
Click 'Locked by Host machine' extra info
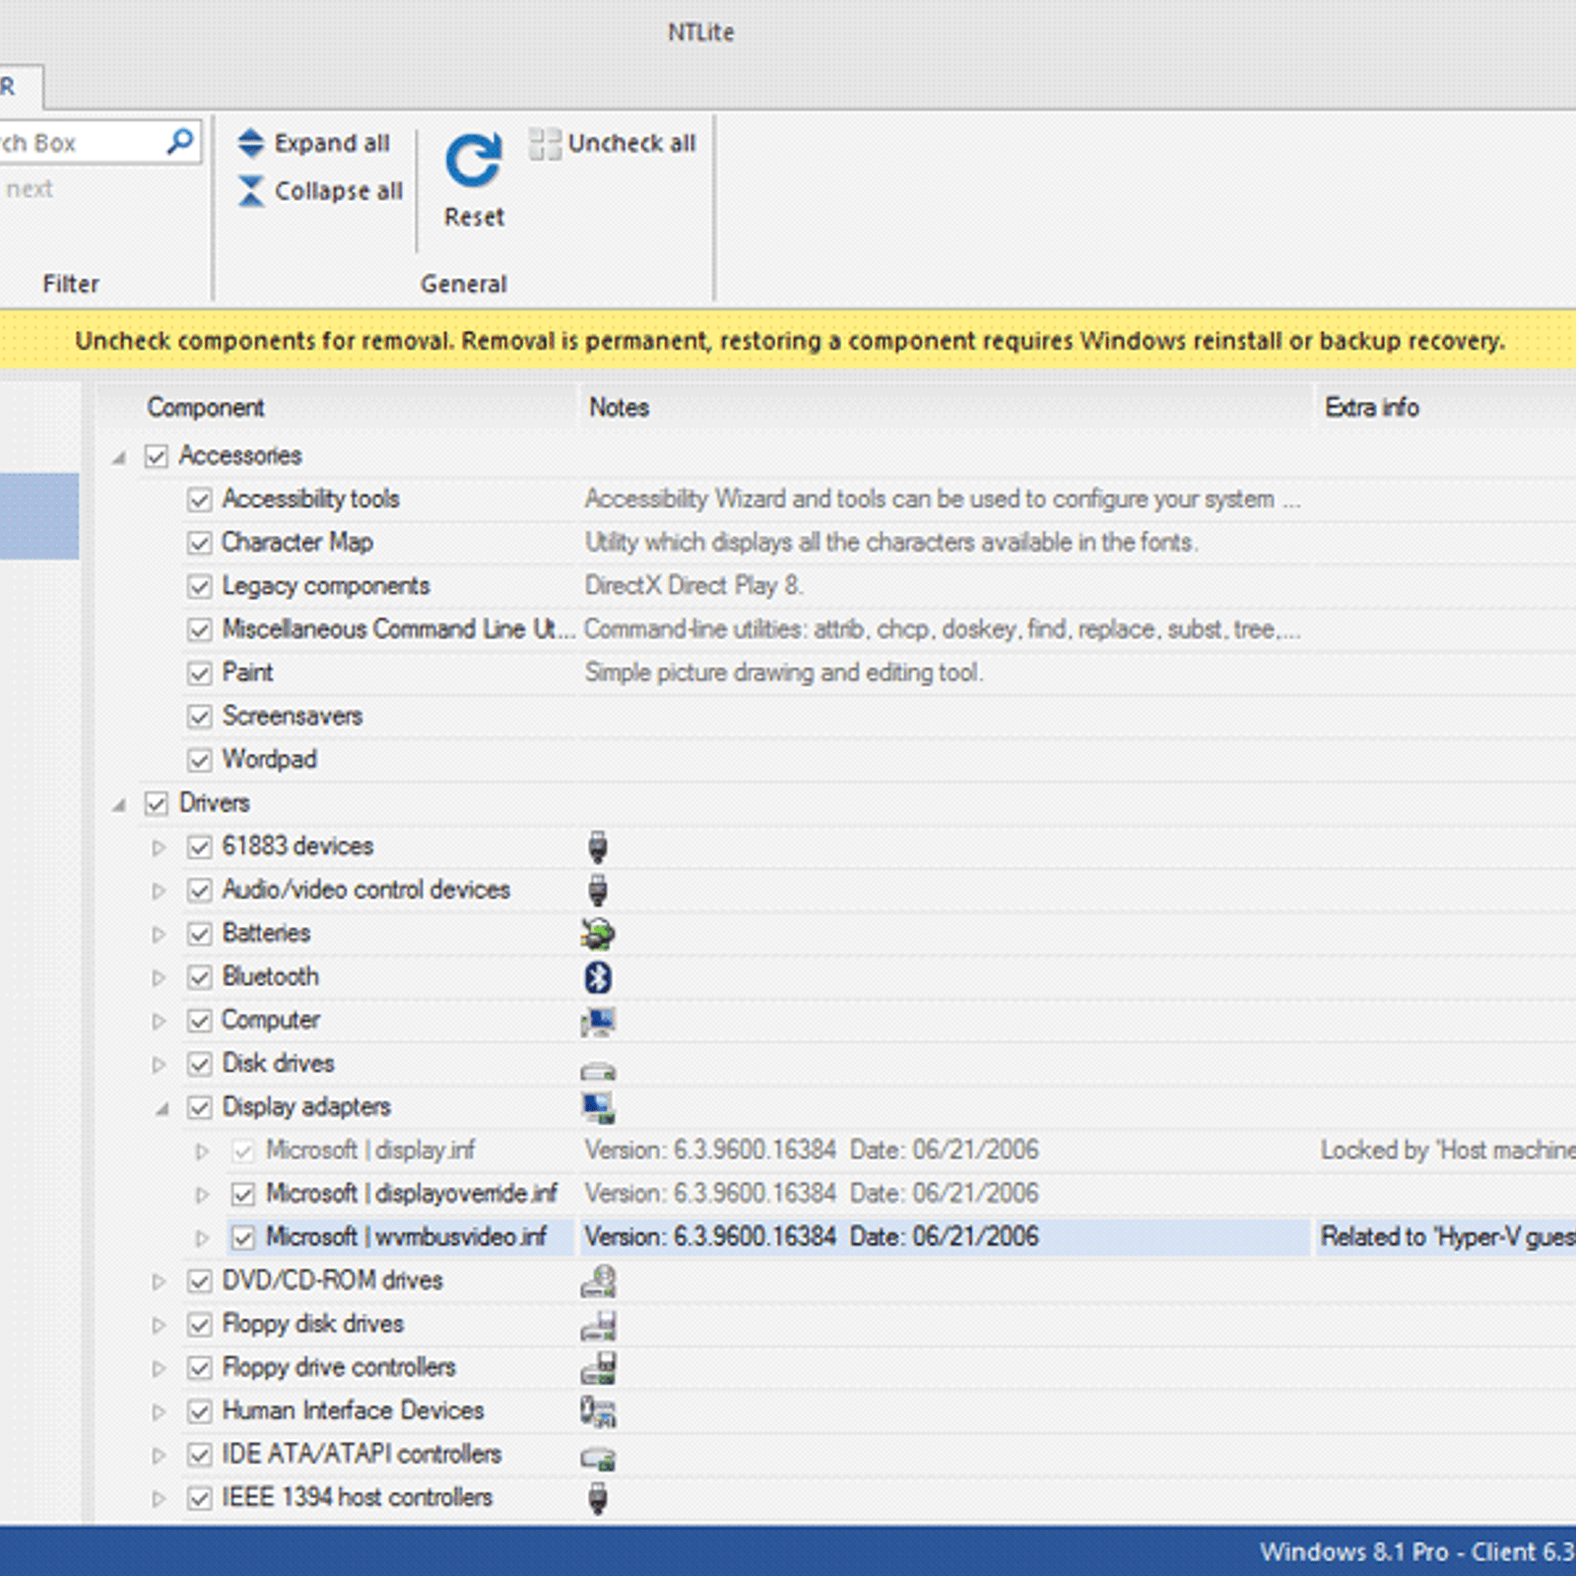(1448, 1150)
